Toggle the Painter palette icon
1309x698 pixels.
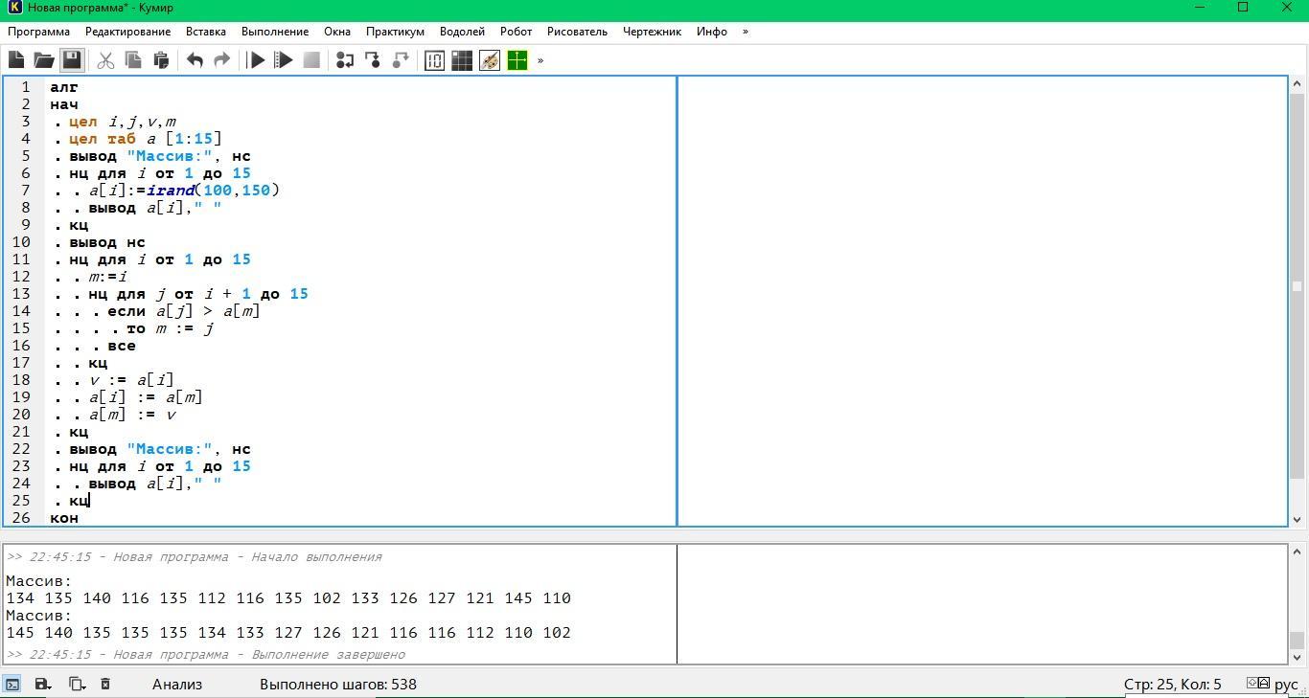490,60
